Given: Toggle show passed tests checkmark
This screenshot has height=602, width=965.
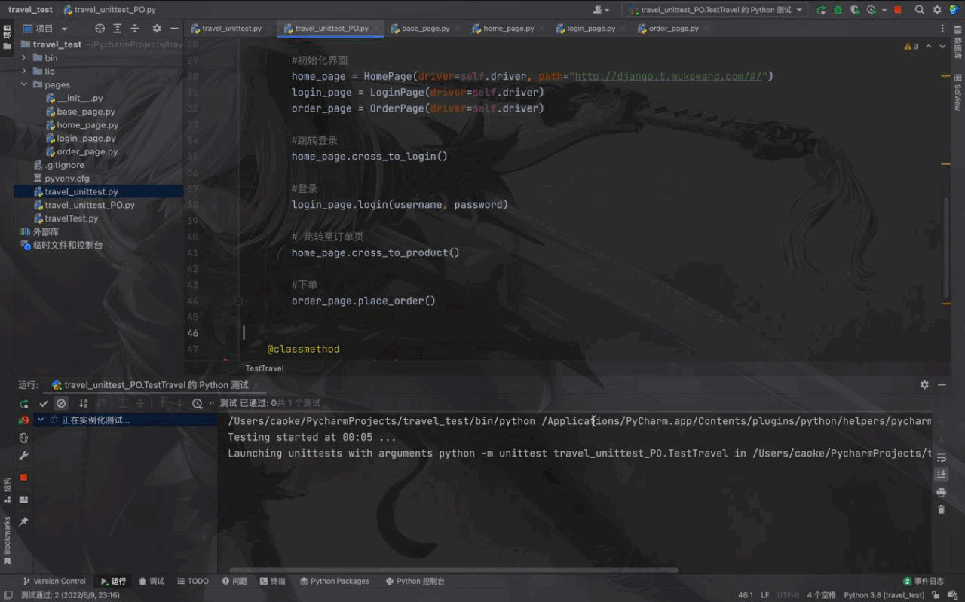Looking at the screenshot, I should (44, 404).
